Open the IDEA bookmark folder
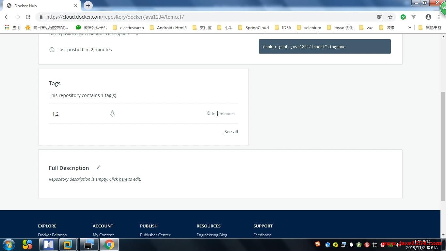The image size is (446, 251). (283, 27)
